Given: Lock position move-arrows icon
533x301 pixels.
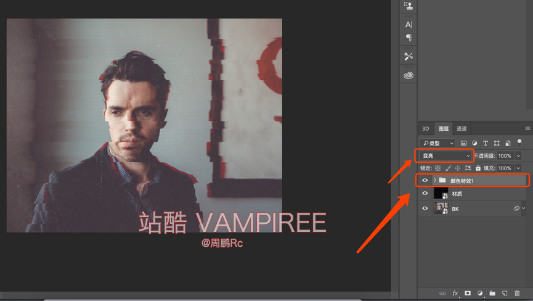Looking at the screenshot, I should point(458,168).
